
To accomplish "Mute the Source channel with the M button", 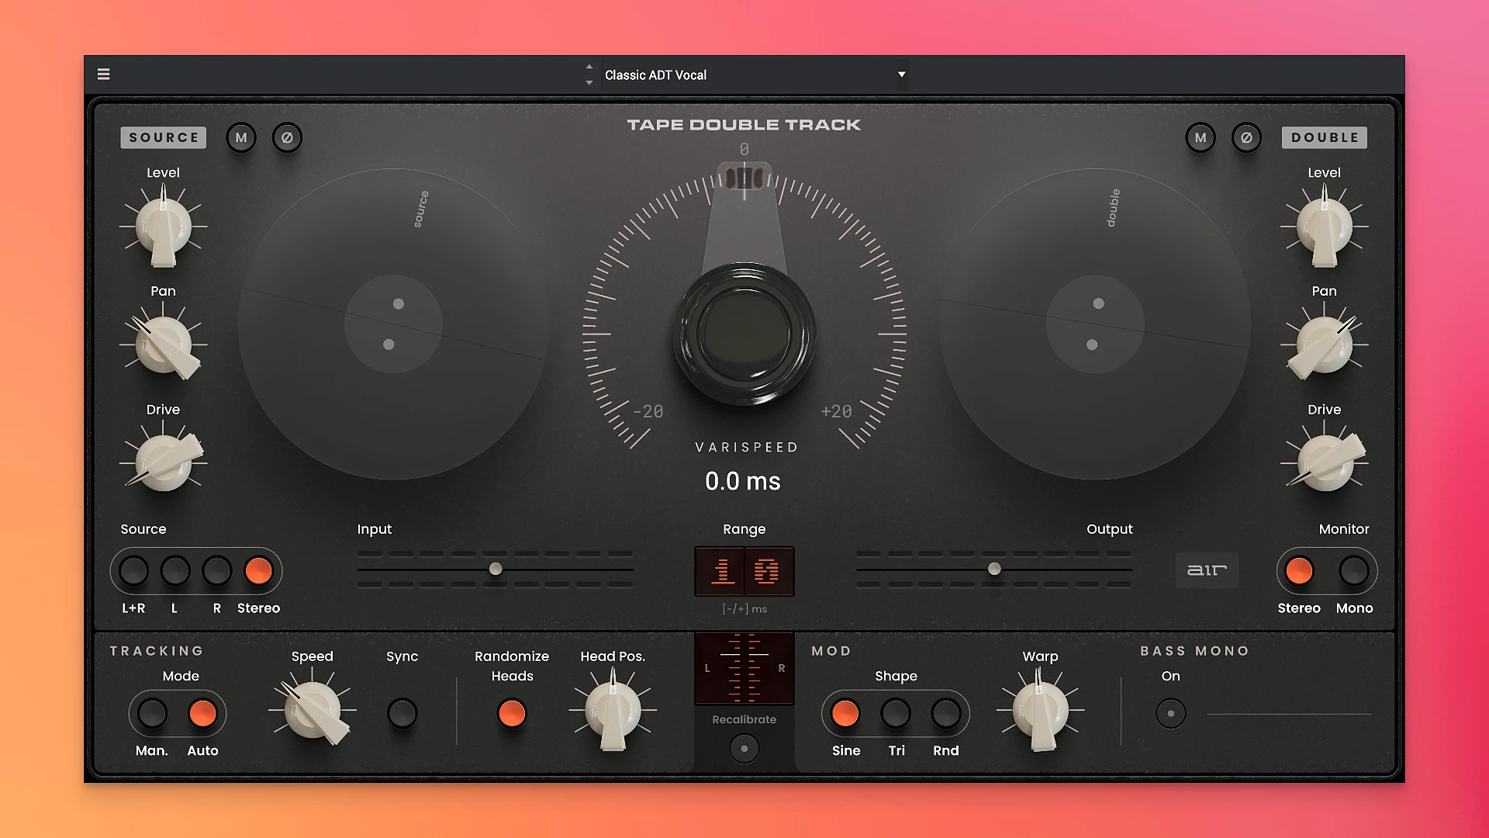I will click(241, 137).
